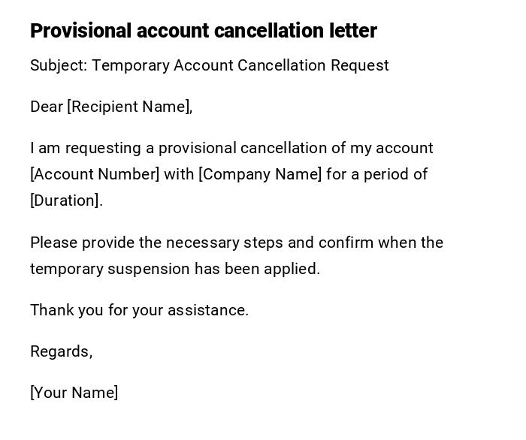
Task: Click the [Company Name] placeholder
Action: pos(260,174)
